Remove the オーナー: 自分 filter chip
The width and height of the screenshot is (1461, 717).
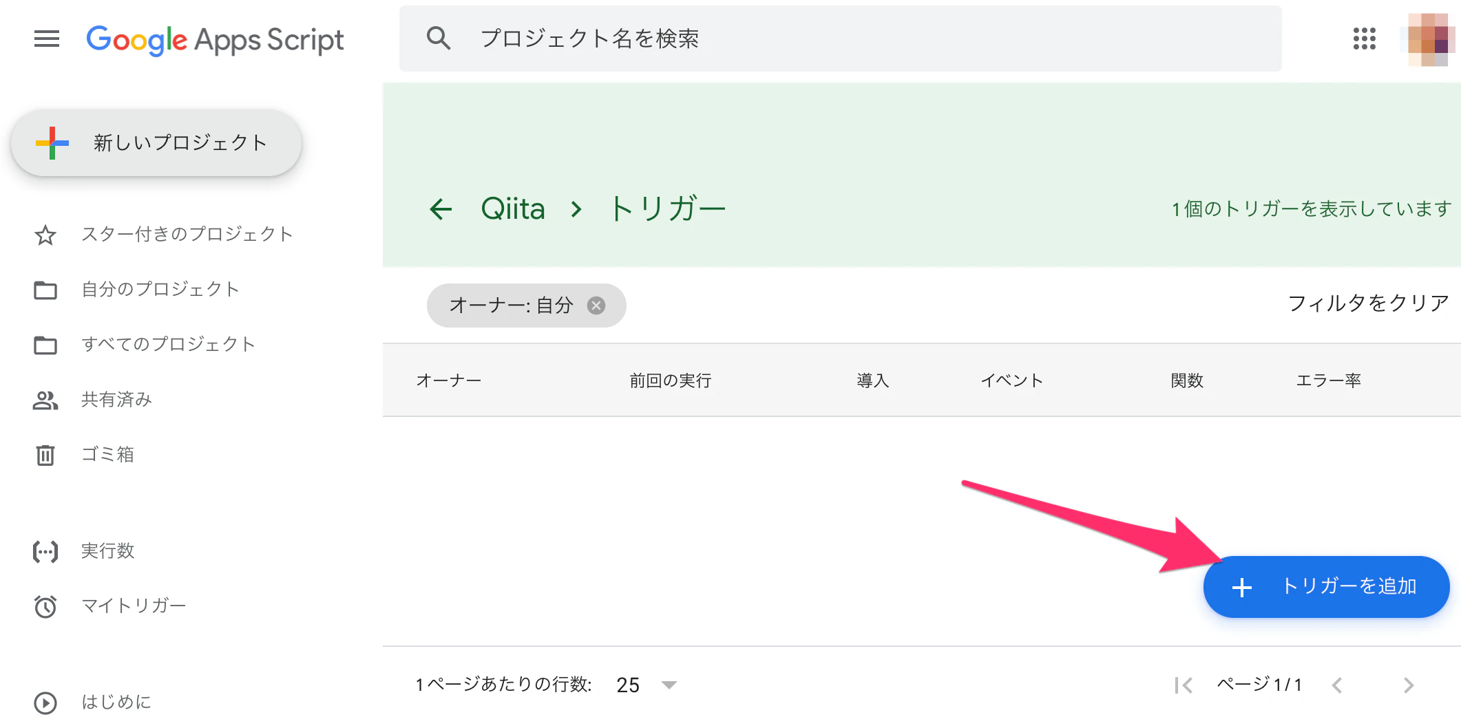596,306
